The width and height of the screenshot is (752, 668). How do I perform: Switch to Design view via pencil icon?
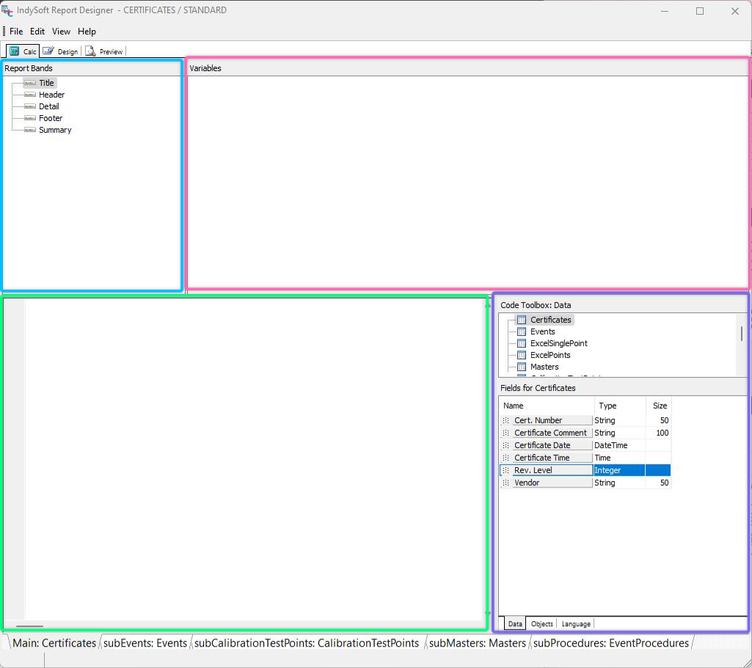tap(48, 51)
